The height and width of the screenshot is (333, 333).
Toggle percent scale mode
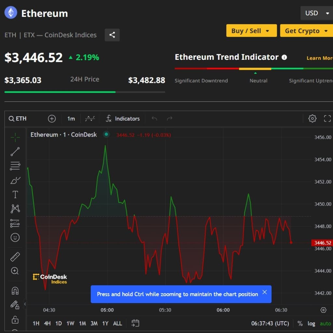(x=300, y=324)
